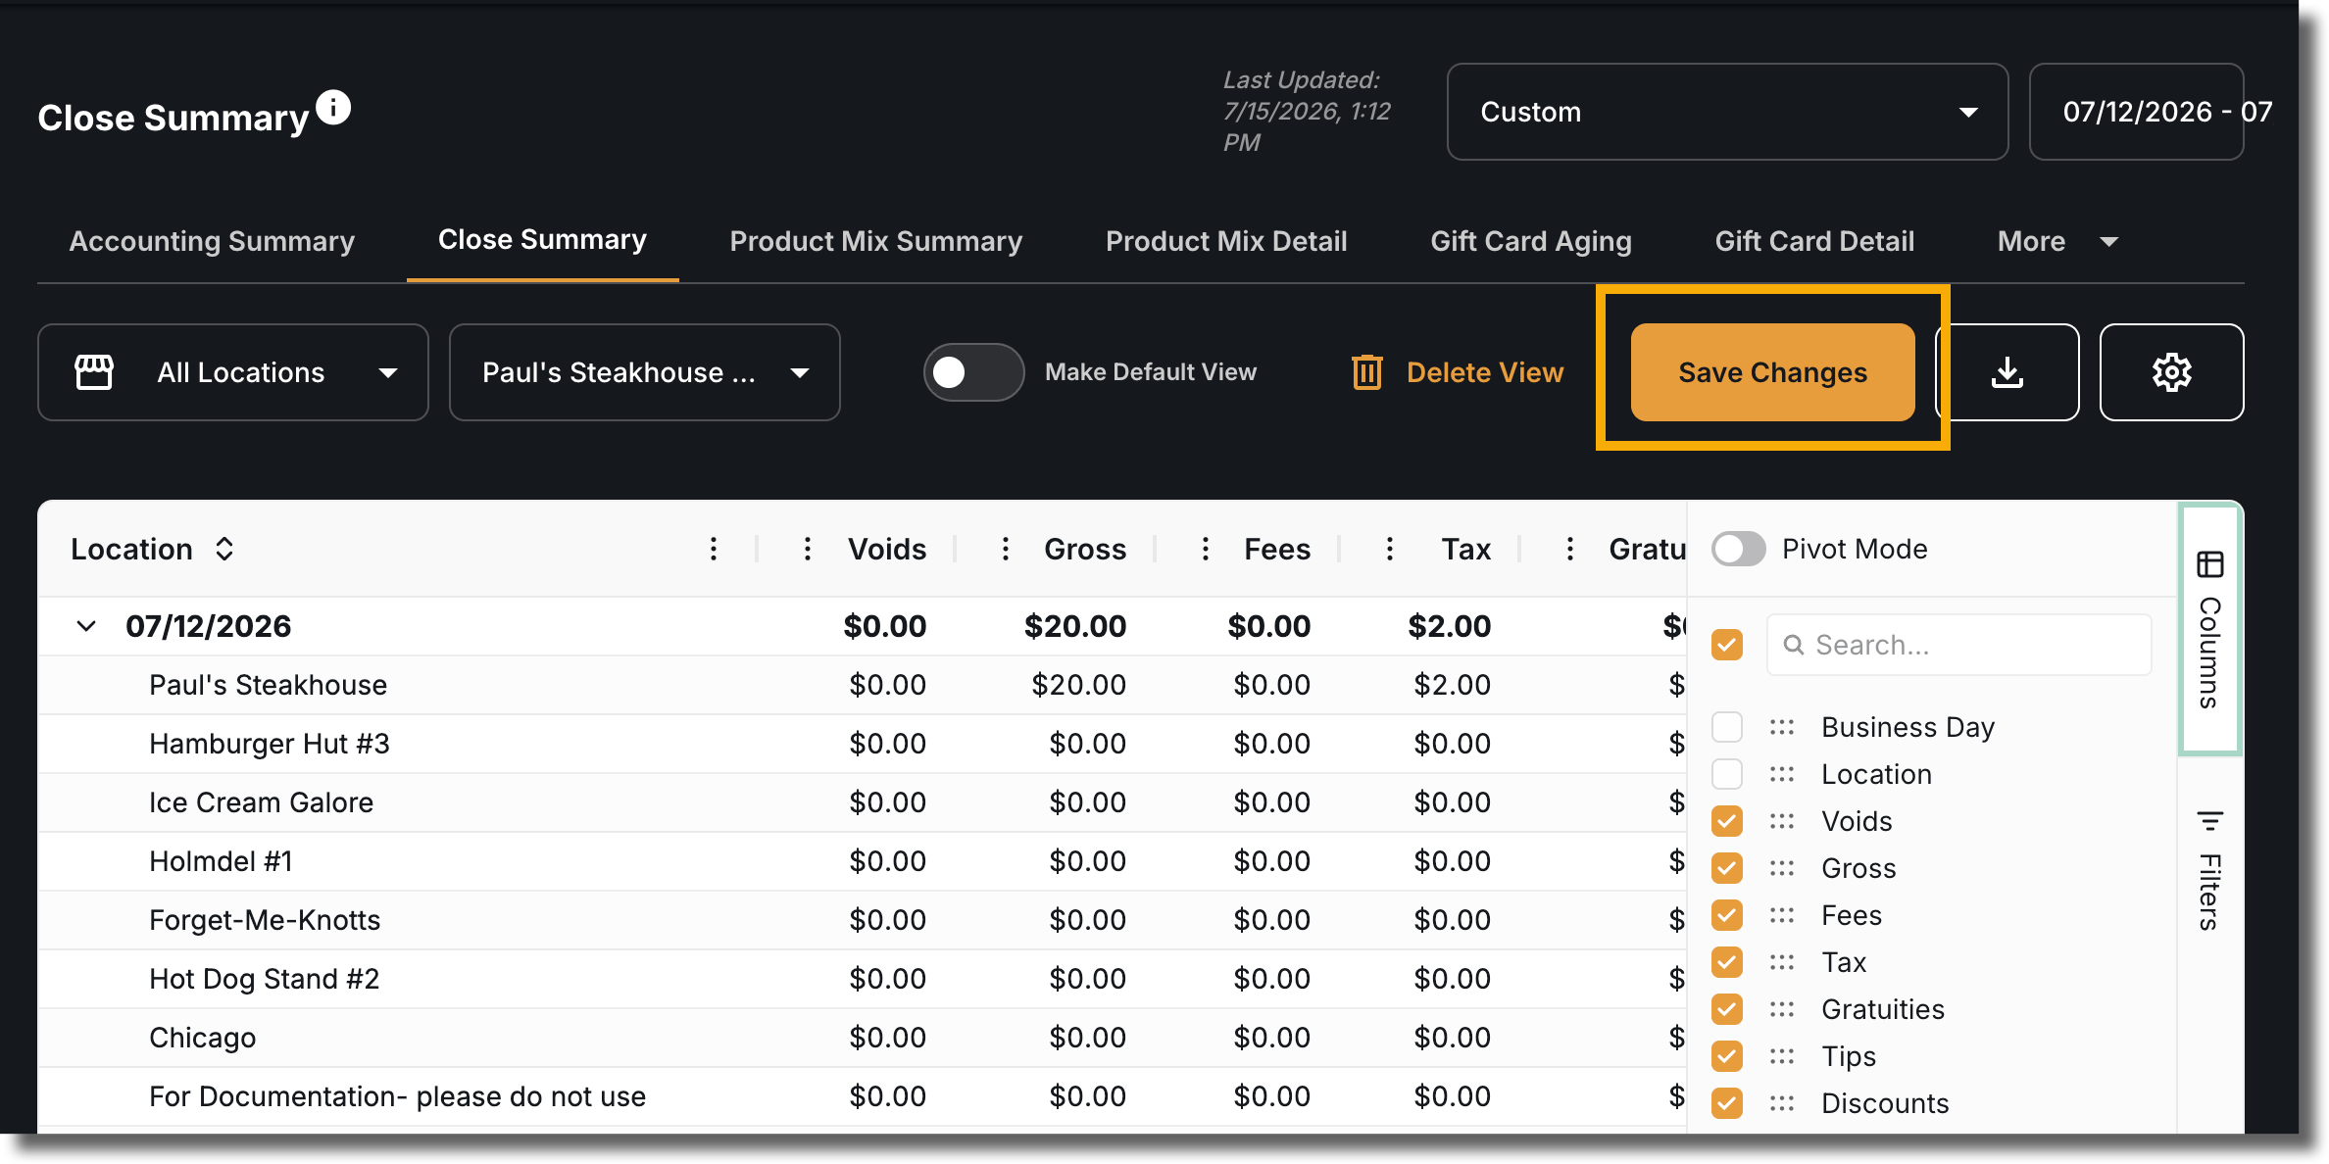Image resolution: width=2329 pixels, height=1164 pixels.
Task: Open the Voids column three-dot menu
Action: 808,549
